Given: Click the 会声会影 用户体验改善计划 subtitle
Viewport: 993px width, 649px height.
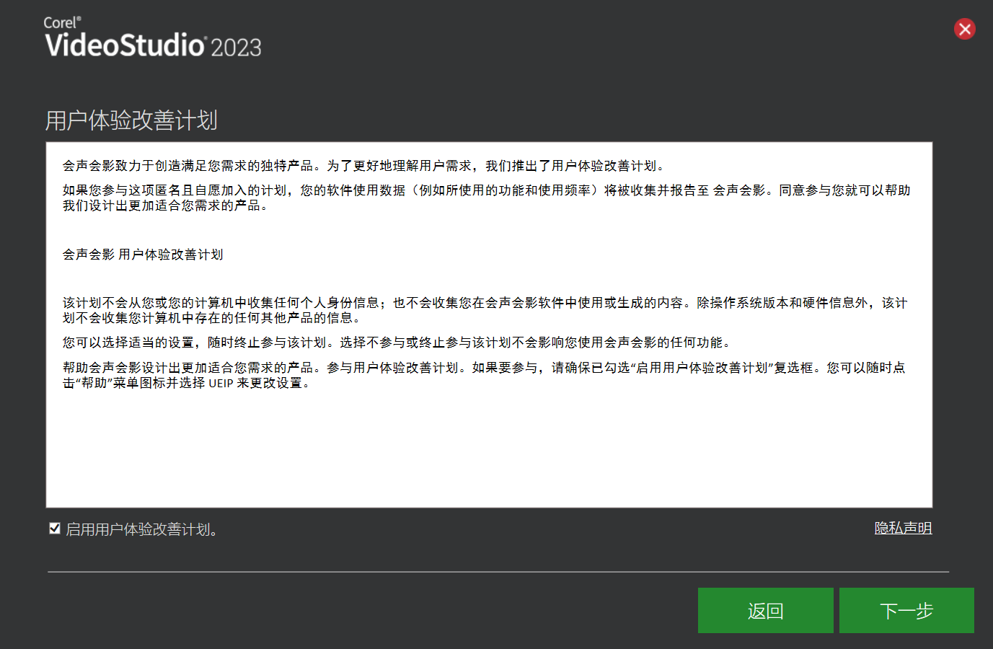Looking at the screenshot, I should tap(142, 255).
